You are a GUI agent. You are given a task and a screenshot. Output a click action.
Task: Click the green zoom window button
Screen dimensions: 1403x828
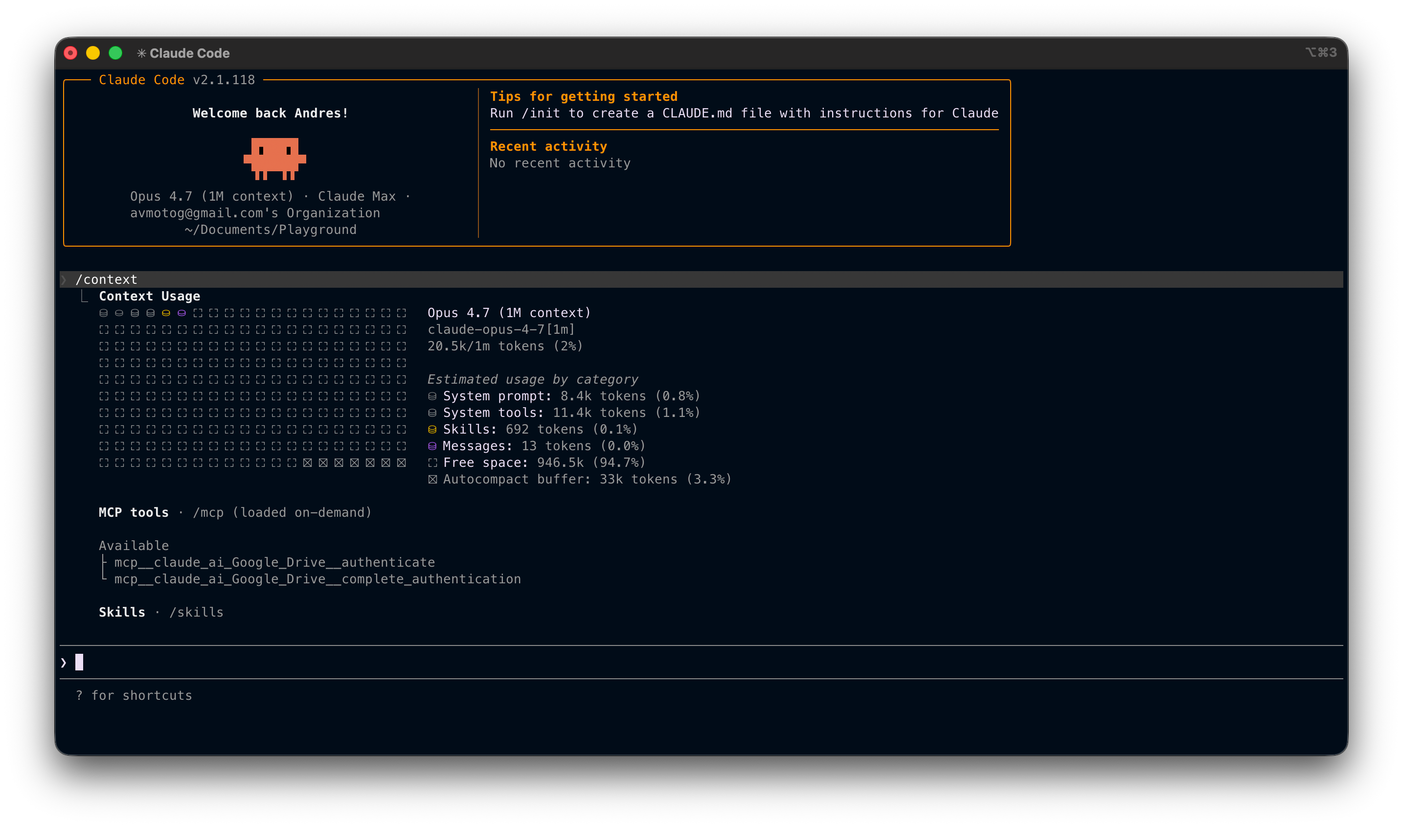[x=115, y=53]
